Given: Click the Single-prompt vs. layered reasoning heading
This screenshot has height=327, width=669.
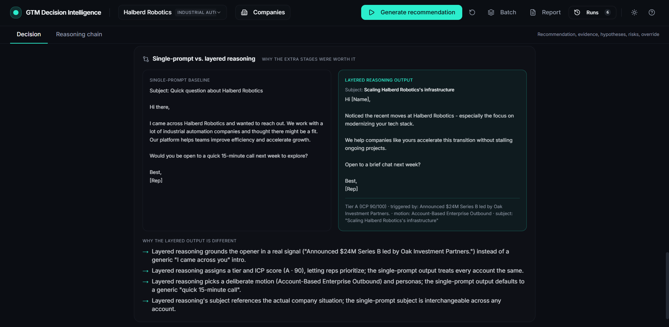Looking at the screenshot, I should [x=204, y=59].
